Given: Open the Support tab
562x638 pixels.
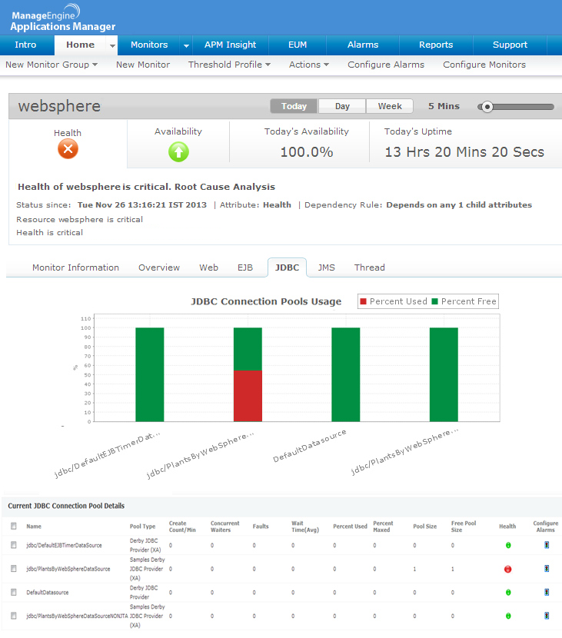Looking at the screenshot, I should click(x=510, y=45).
